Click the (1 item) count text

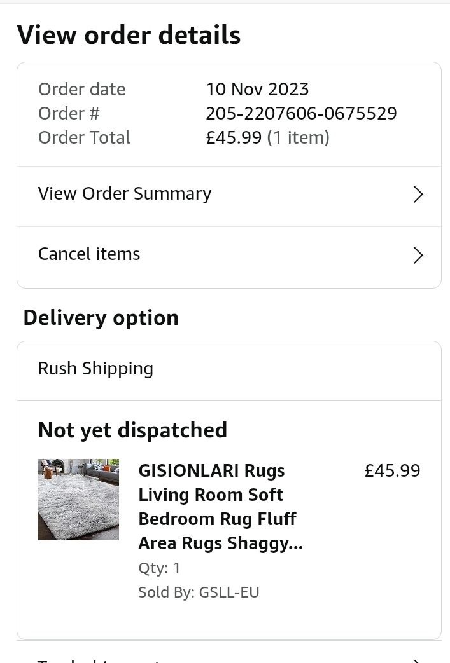coord(298,138)
